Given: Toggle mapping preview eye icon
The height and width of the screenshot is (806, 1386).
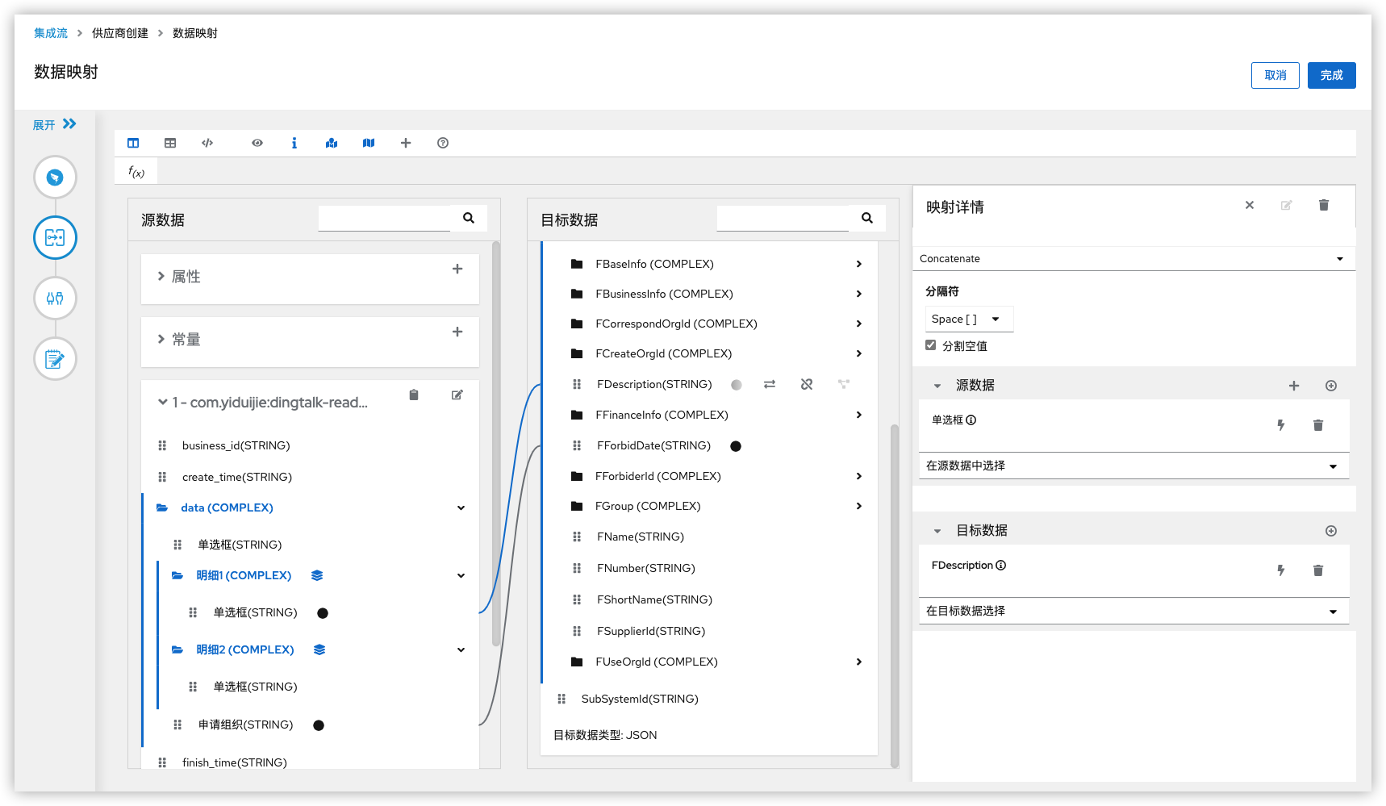Looking at the screenshot, I should pyautogui.click(x=257, y=143).
